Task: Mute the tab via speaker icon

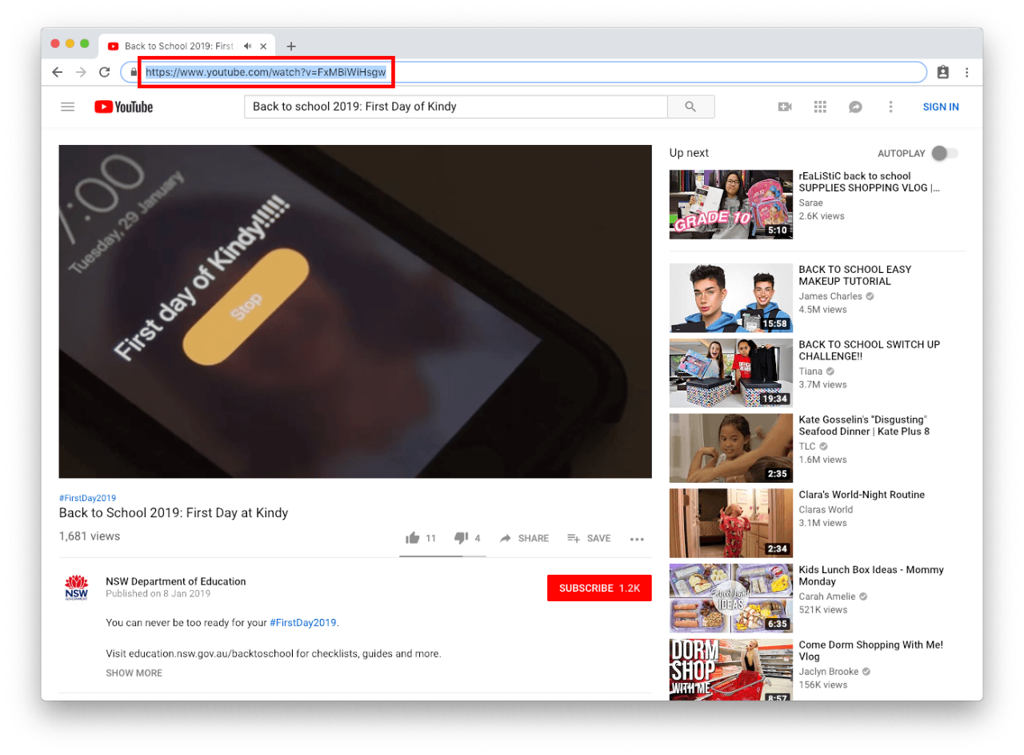Action: [x=248, y=46]
